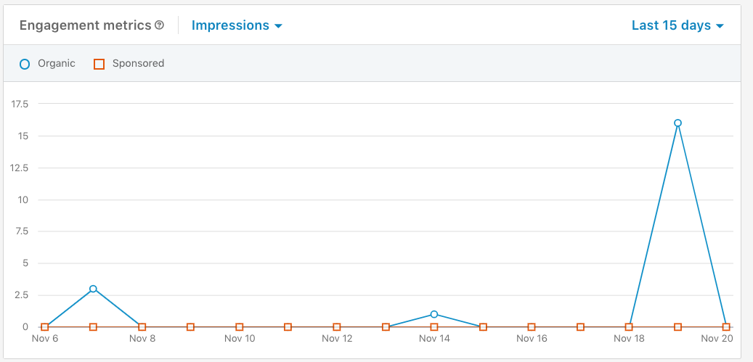
Task: Click the Last 15 days caret arrow
Action: point(720,26)
